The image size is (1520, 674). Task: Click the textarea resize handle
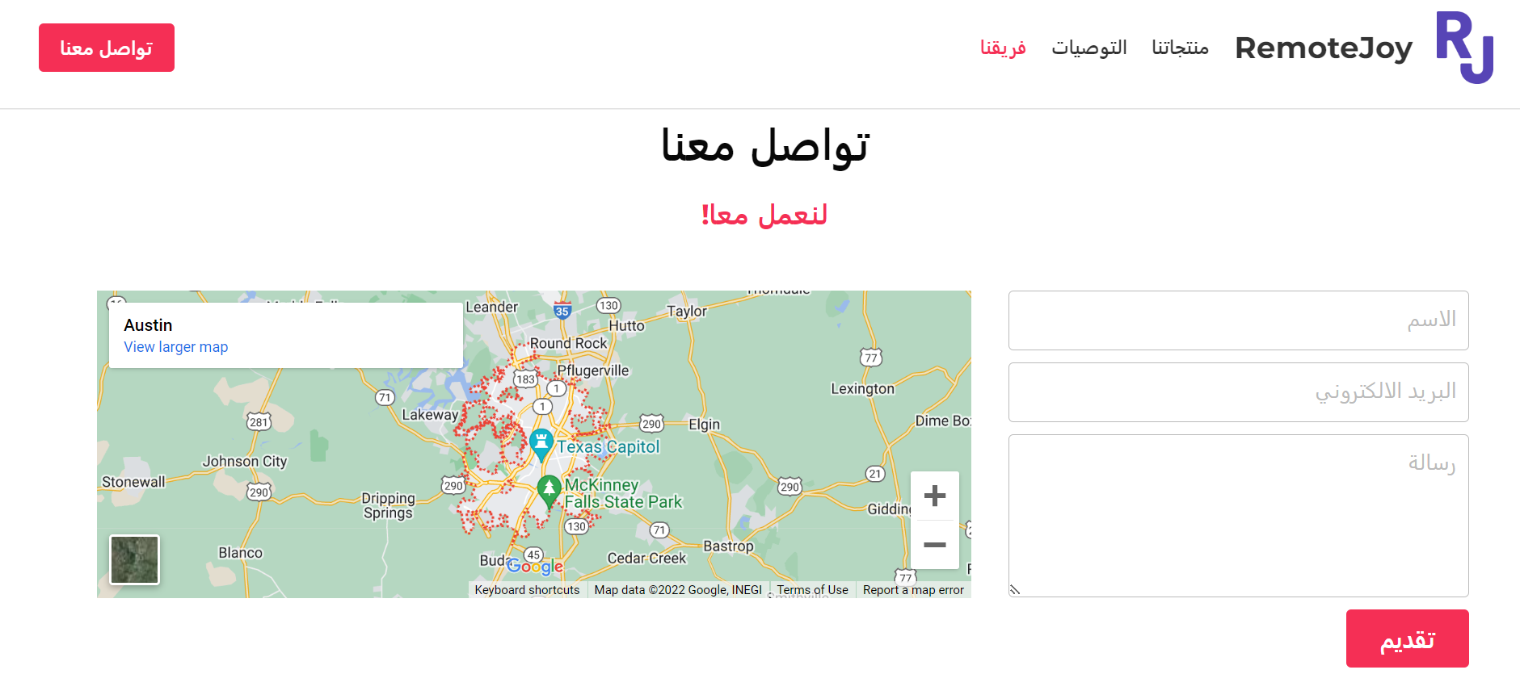click(1016, 590)
